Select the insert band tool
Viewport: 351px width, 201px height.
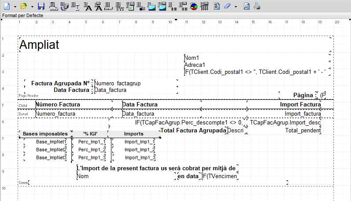(53, 6)
